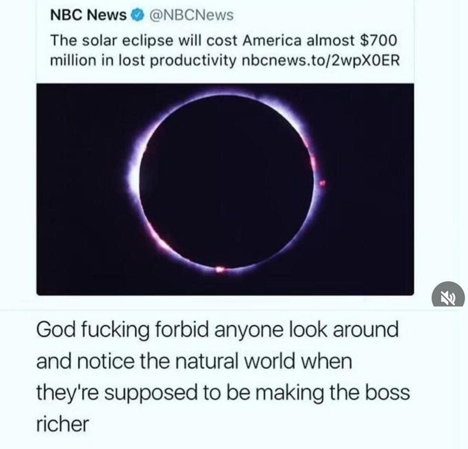The height and width of the screenshot is (449, 468).
Task: Click the blue verified badge beside NBC News
Action: click(136, 15)
